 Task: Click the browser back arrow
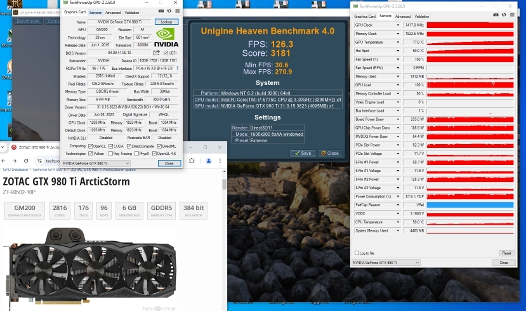tap(3, 161)
